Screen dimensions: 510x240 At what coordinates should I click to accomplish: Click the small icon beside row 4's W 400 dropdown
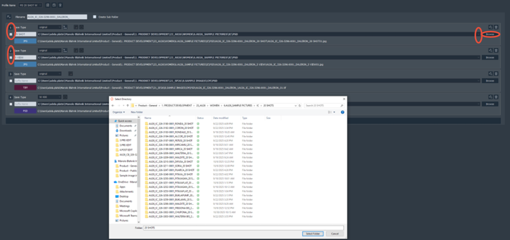(x=65, y=97)
